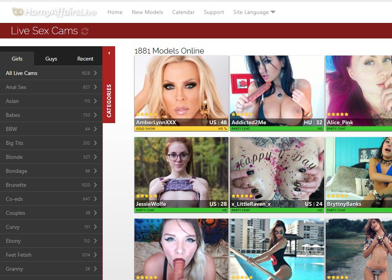Open the New Models page

click(x=147, y=12)
